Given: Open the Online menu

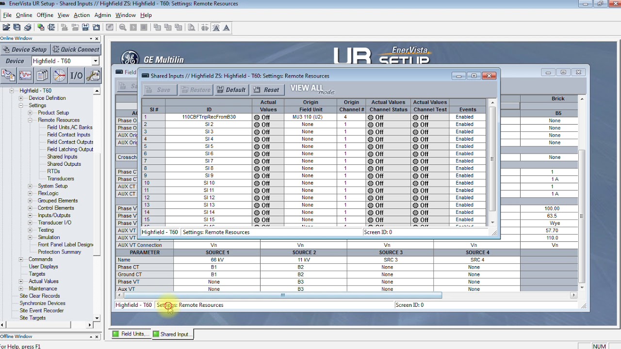Looking at the screenshot, I should pyautogui.click(x=24, y=15).
